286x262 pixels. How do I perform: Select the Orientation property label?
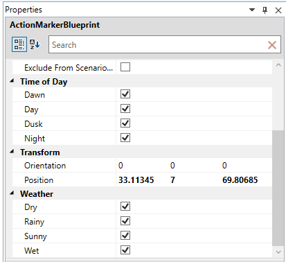click(x=45, y=166)
